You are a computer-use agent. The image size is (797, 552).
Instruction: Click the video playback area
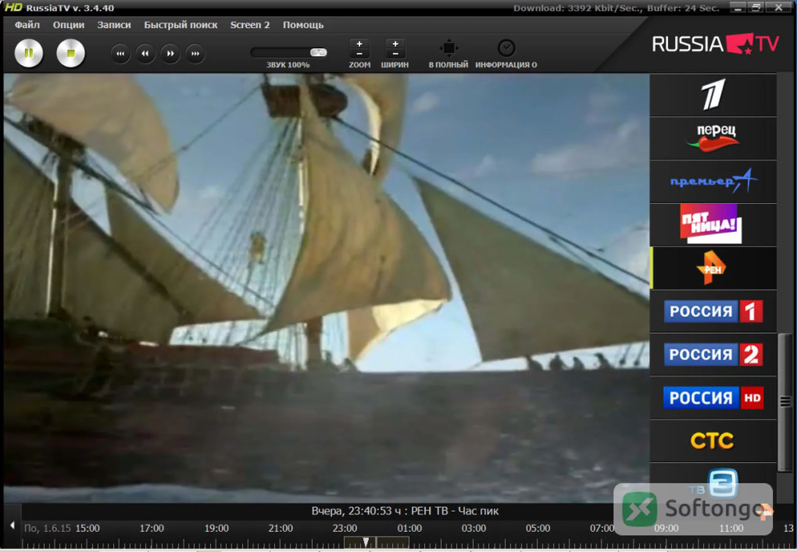(x=326, y=288)
